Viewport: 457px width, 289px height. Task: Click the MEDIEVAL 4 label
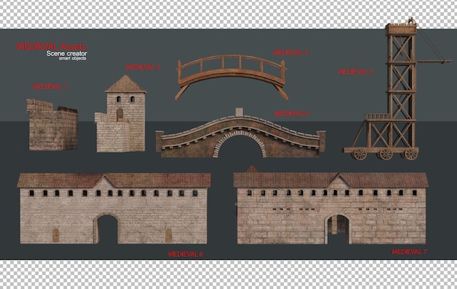(292, 113)
